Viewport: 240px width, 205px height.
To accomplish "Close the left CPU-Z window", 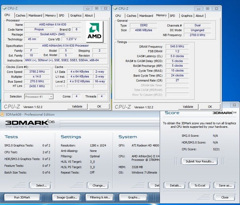I will [105, 8].
